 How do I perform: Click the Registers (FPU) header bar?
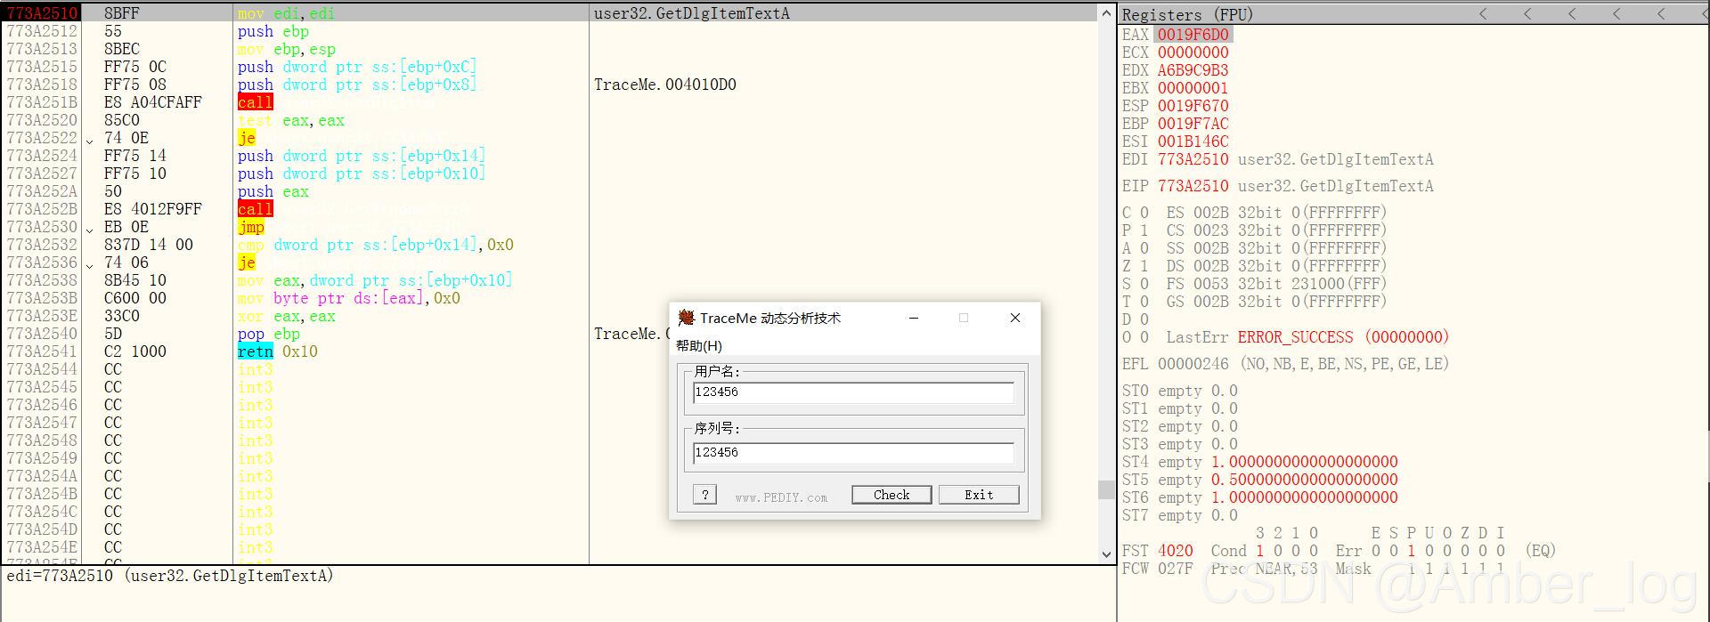click(1413, 14)
